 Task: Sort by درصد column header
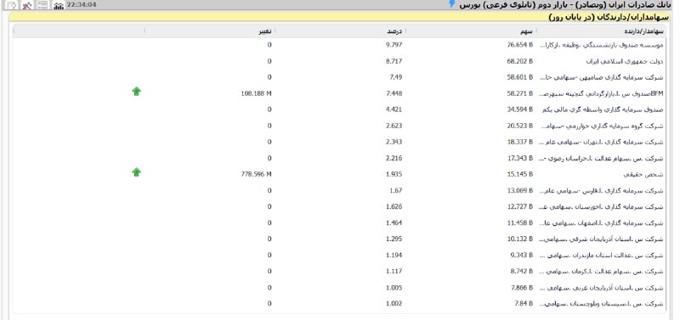coord(394,31)
